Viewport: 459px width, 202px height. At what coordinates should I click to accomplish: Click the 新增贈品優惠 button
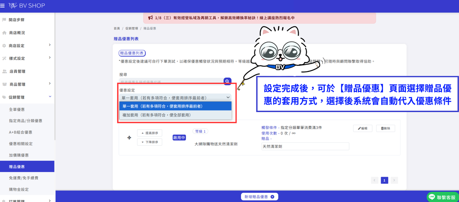click(x=259, y=197)
